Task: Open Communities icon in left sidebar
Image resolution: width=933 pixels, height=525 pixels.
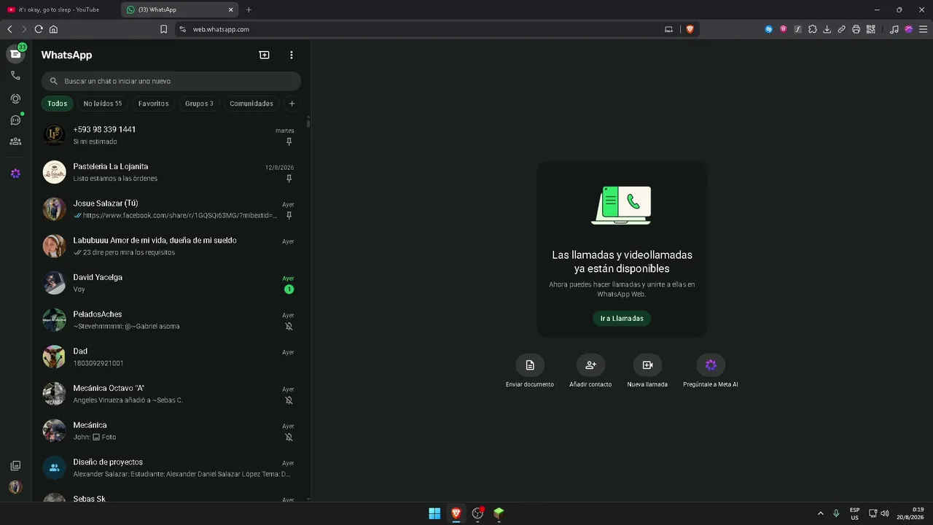Action: [x=15, y=141]
